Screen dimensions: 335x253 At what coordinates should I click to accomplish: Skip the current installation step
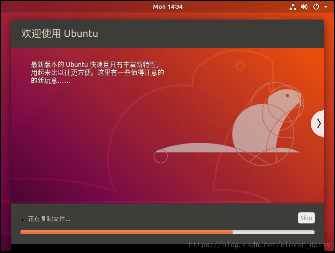pos(306,218)
